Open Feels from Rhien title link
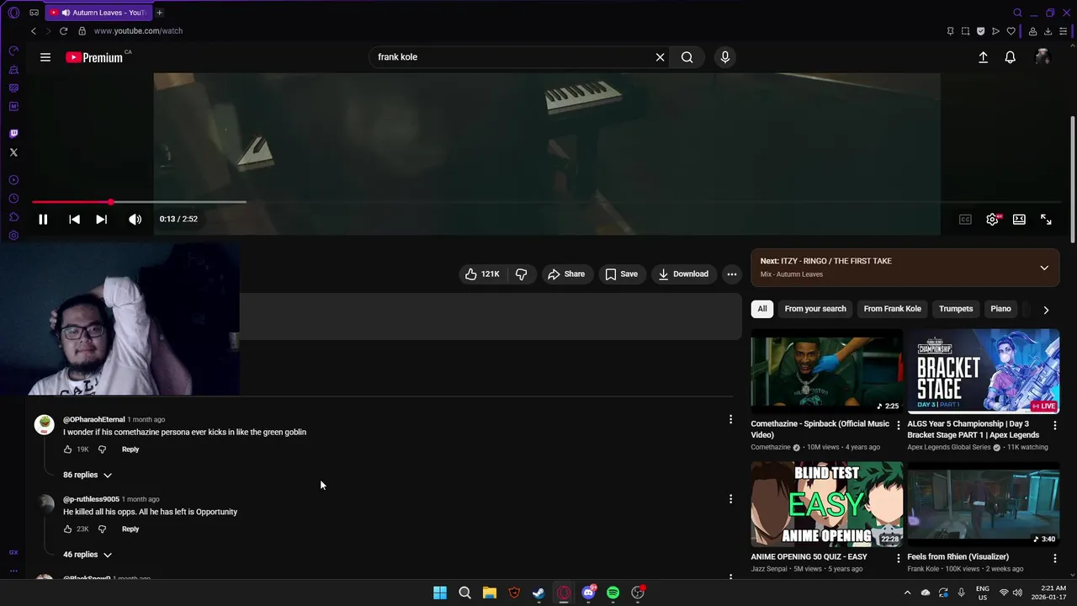 pyautogui.click(x=958, y=556)
